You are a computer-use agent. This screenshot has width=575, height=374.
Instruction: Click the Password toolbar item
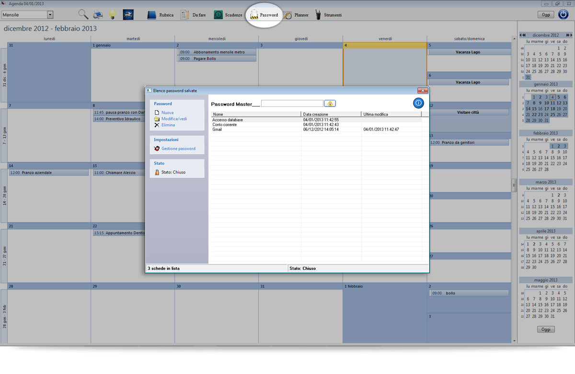[x=264, y=15]
